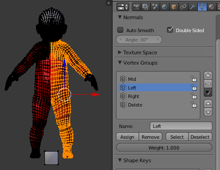The image size is (220, 170).
Task: Open the World properties tab
Action: 164,7
